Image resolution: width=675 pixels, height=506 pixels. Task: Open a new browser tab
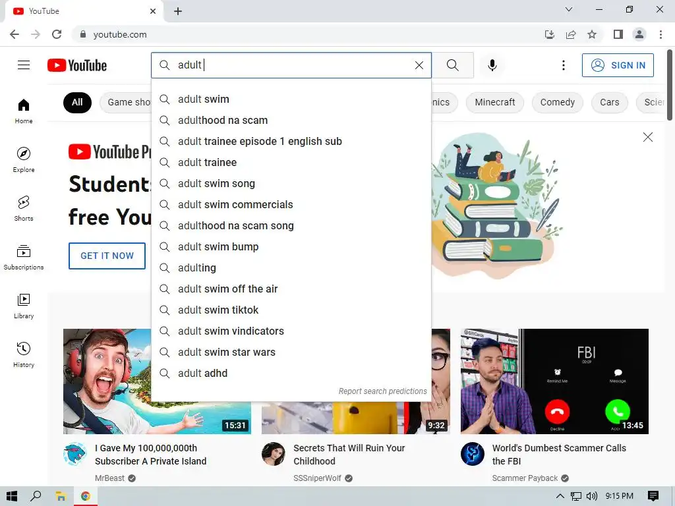pos(178,11)
